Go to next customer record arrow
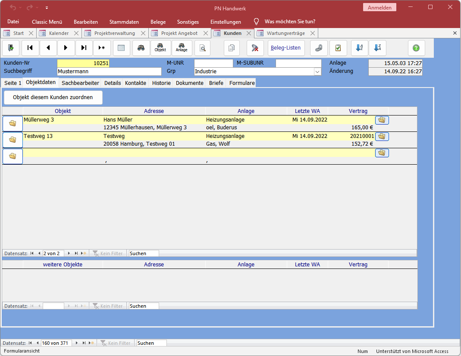The height and width of the screenshot is (356, 461). 66,48
